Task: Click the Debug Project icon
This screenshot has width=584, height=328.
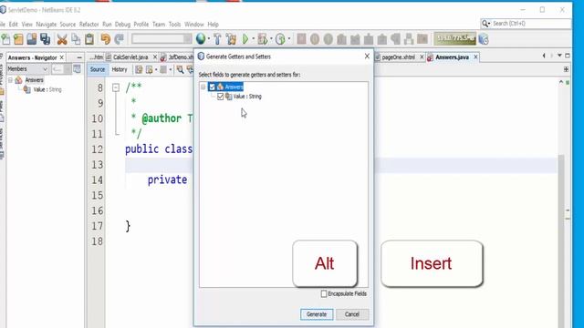Action: tap(263, 39)
